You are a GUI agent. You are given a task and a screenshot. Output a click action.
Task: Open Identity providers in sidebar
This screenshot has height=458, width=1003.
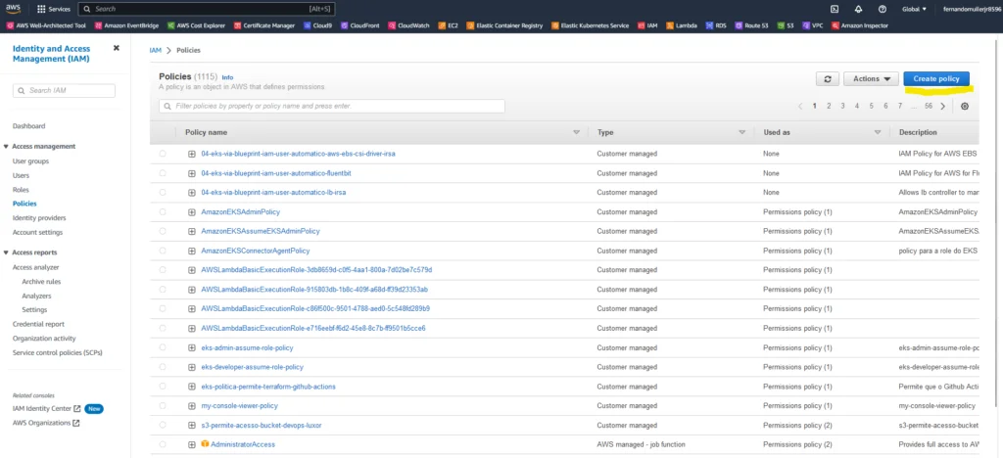pyautogui.click(x=39, y=218)
